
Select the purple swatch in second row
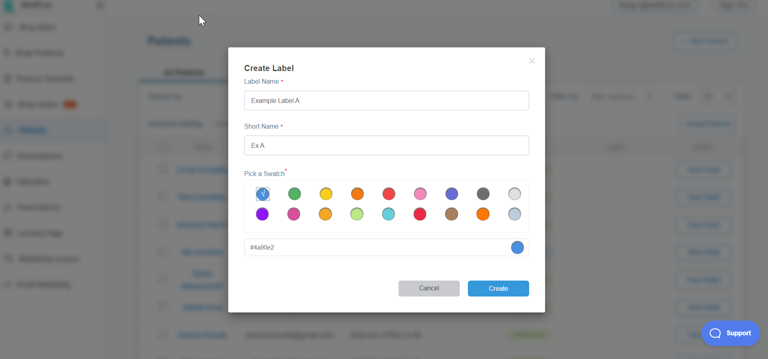tap(262, 214)
